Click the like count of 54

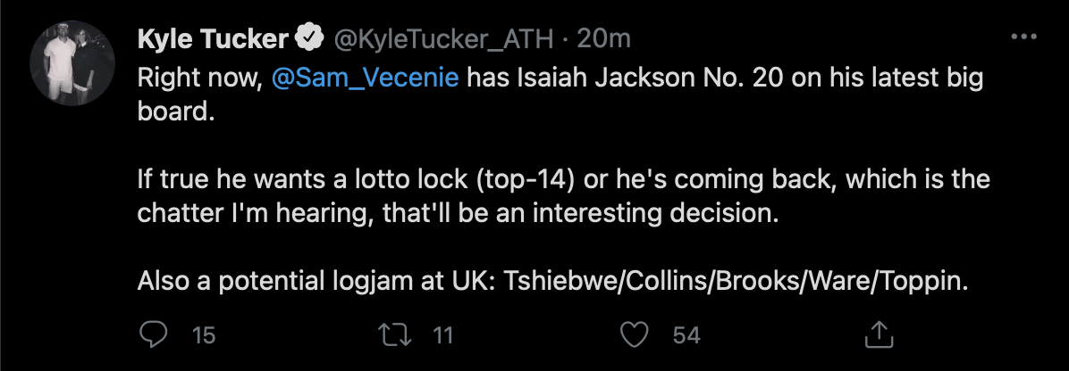[x=686, y=335]
